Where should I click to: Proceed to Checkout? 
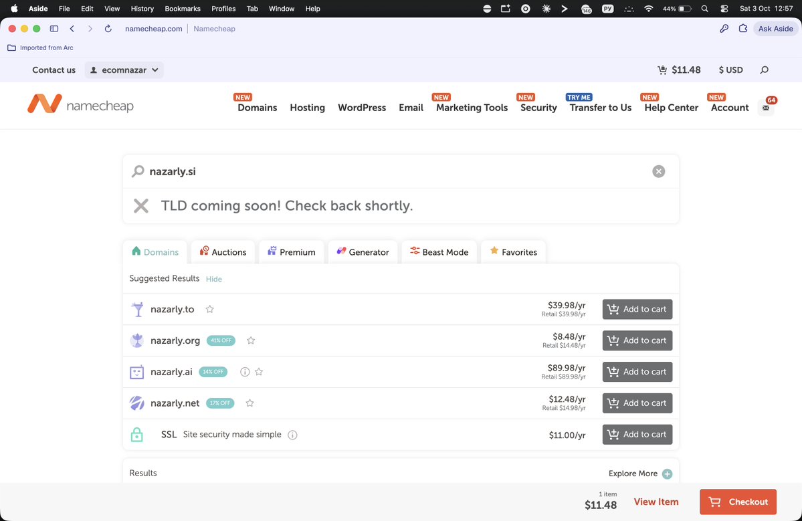pos(738,502)
